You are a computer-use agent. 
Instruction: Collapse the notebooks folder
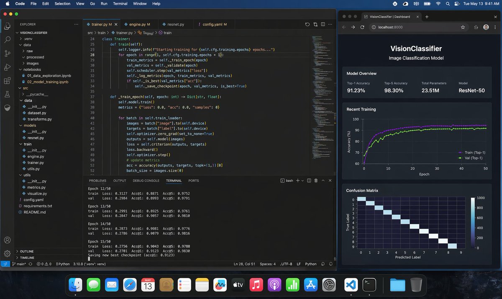(x=32, y=70)
